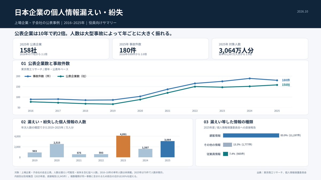Image resolution: width=321 pixels, height=180 pixels.
Task: Click the gray その他の情報 horizontal bar
Action: (227, 145)
